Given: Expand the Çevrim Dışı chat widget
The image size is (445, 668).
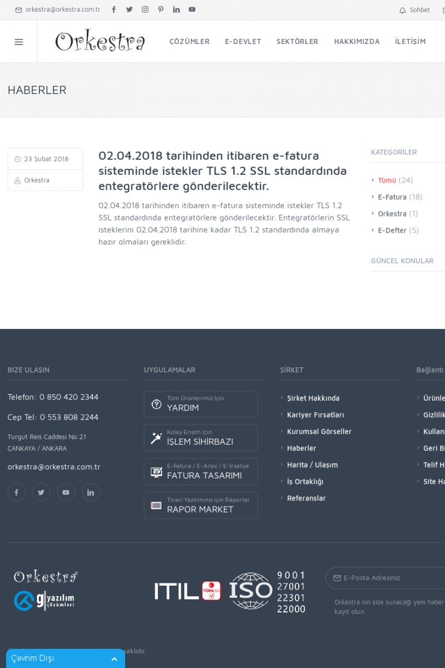Looking at the screenshot, I should tap(114, 659).
